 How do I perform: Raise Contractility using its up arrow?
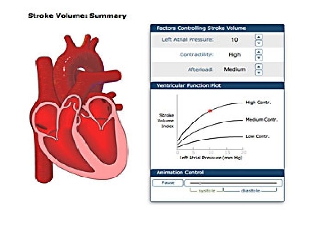tap(259, 52)
